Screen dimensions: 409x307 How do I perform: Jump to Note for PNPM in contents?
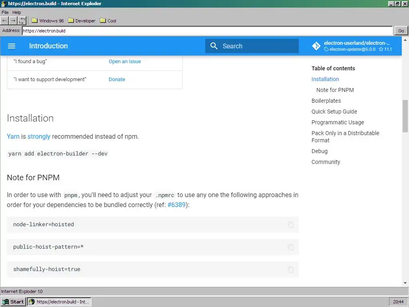point(335,90)
